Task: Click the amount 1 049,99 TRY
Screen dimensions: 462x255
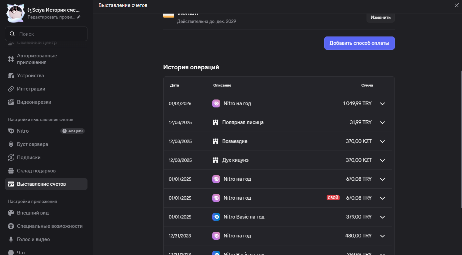Action: tap(357, 103)
